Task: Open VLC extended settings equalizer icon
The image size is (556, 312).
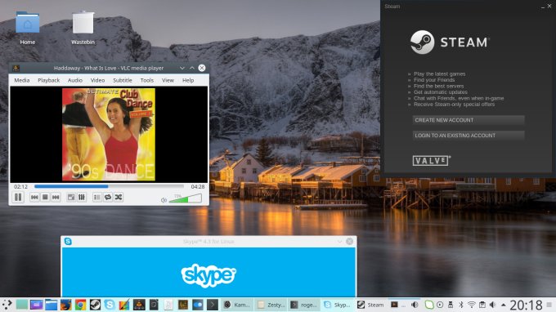Action: [82, 198]
